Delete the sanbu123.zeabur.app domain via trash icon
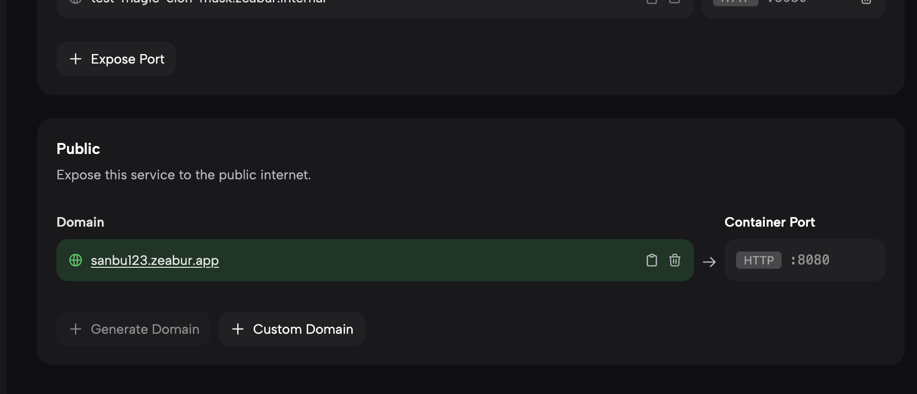 [x=674, y=260]
